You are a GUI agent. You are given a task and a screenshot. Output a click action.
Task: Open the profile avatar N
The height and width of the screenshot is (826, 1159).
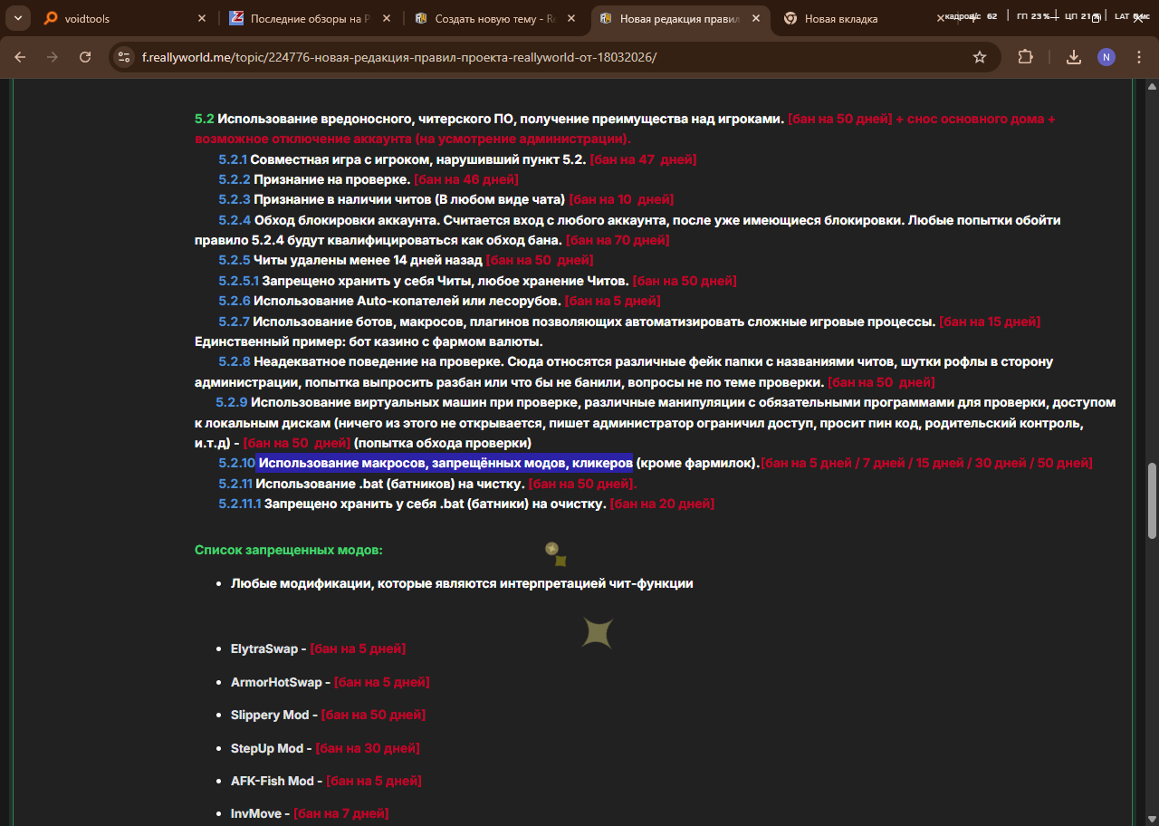click(1106, 57)
